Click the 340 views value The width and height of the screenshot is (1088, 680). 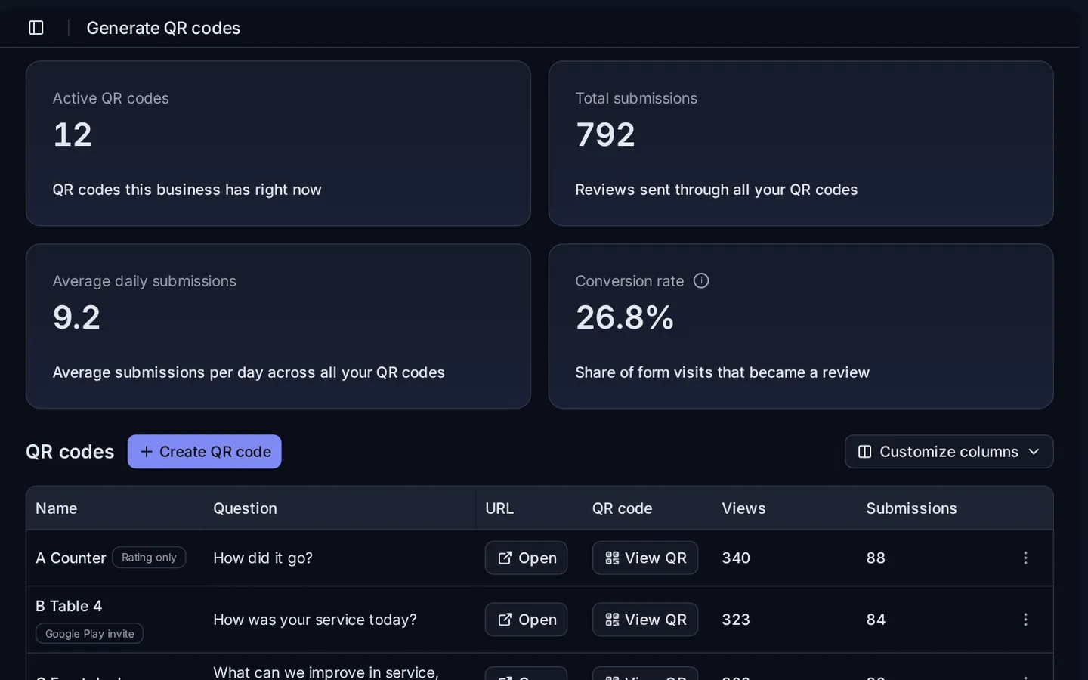click(736, 558)
